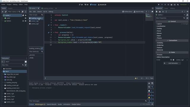Collapse the scripts panel with the arrow
190x107 pixels.
pos(45,78)
